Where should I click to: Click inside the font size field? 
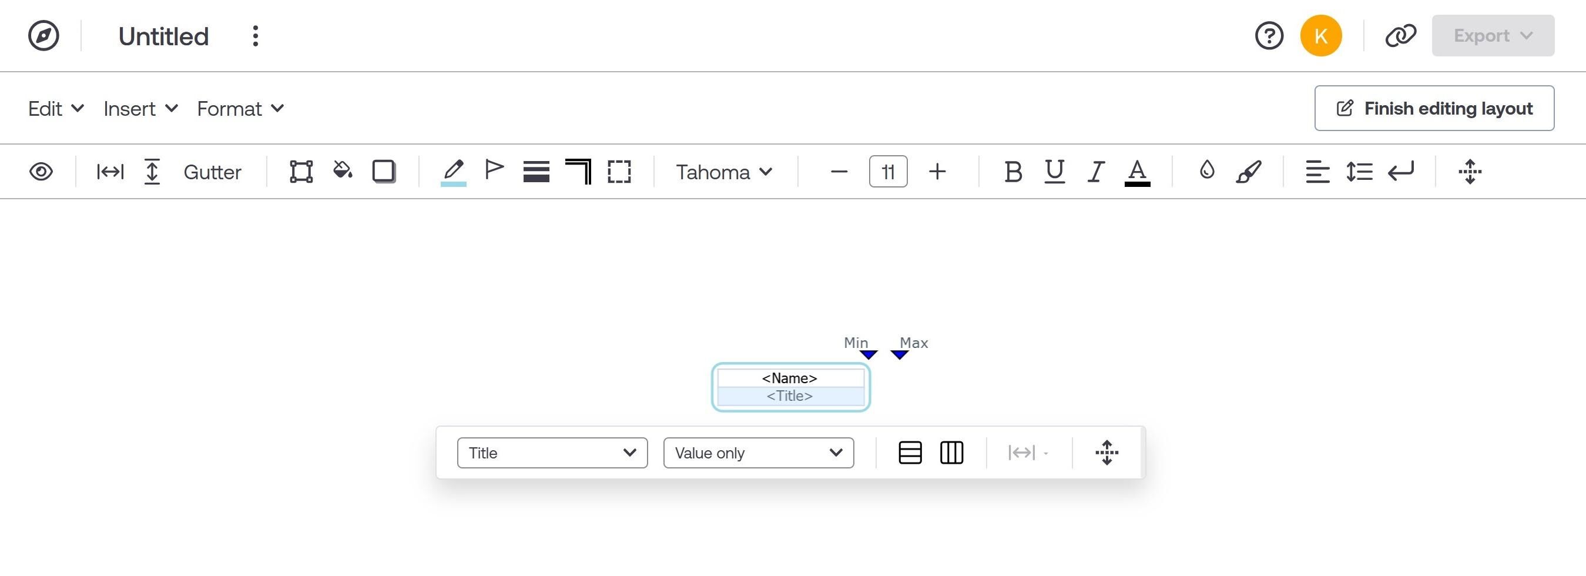(887, 171)
